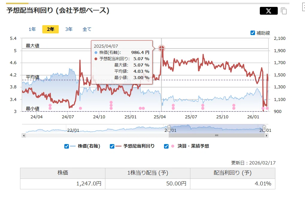Select the 2年 range tab
Viewport: 305px width, 201px height.
50,29
